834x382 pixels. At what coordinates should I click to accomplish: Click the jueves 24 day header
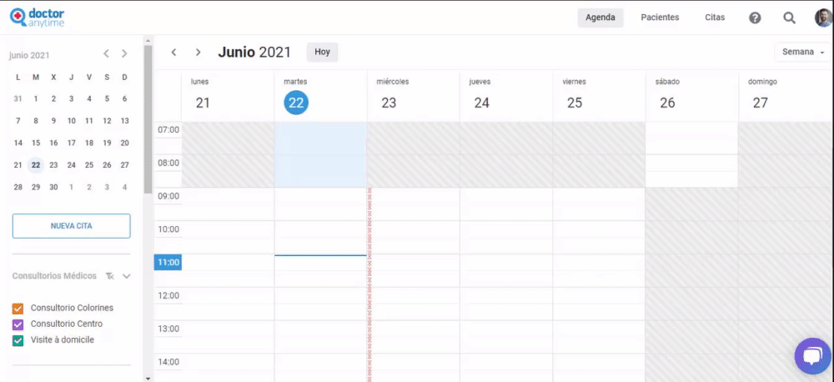click(x=506, y=96)
